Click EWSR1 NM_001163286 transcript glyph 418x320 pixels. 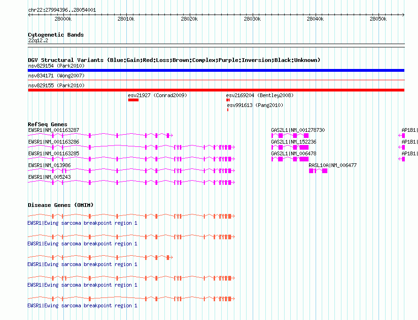[x=131, y=147]
